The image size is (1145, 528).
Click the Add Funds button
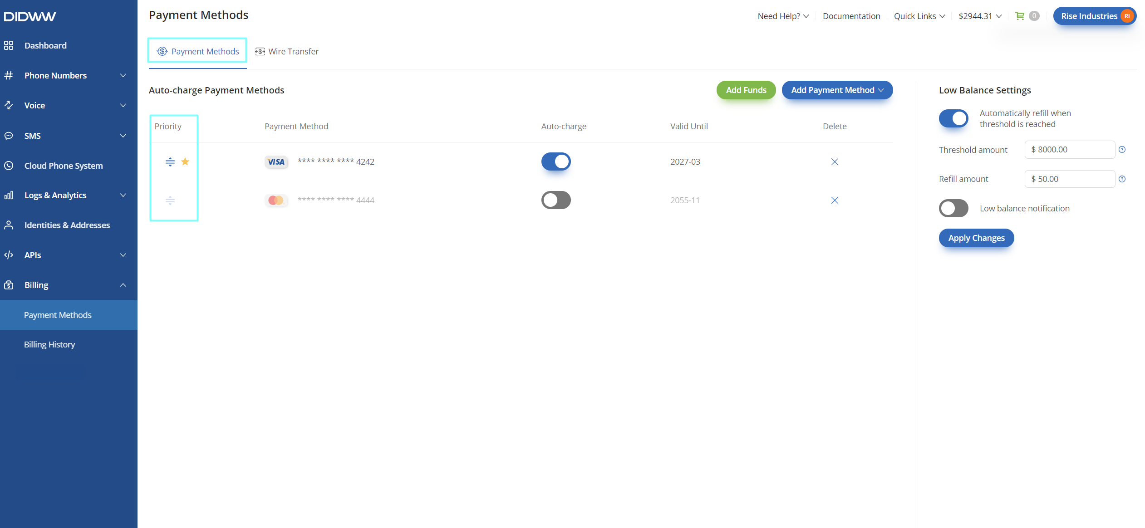click(x=746, y=90)
